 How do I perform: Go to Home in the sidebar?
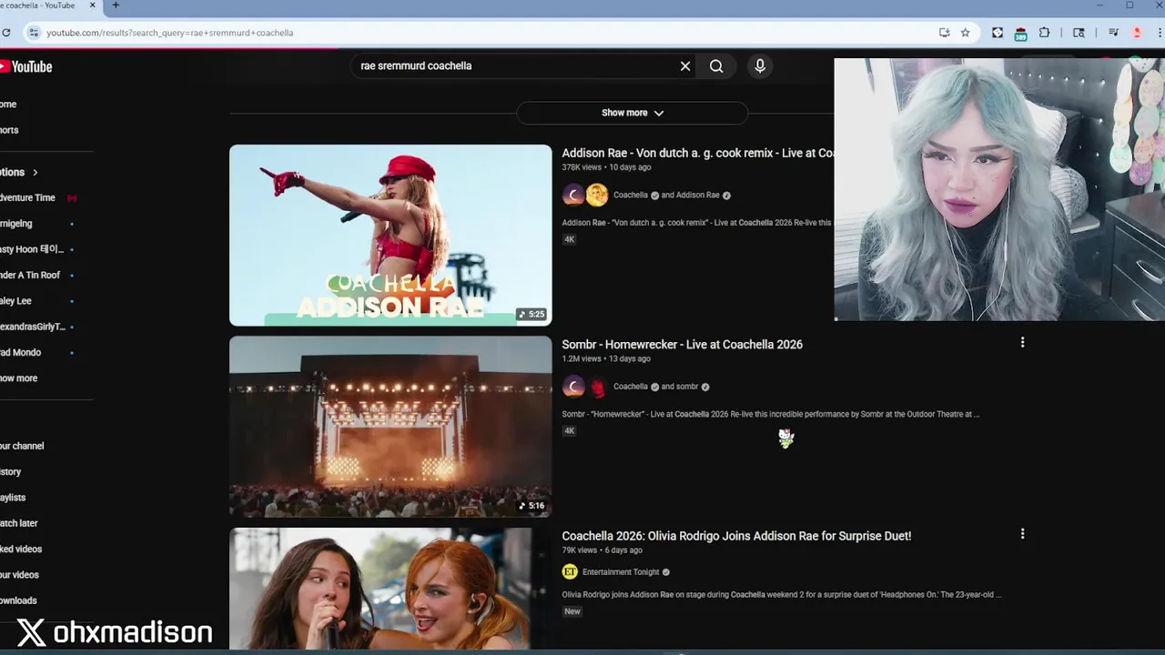tap(8, 104)
